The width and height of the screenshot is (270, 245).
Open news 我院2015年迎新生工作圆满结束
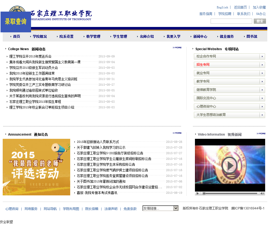pyautogui.click(x=32, y=73)
